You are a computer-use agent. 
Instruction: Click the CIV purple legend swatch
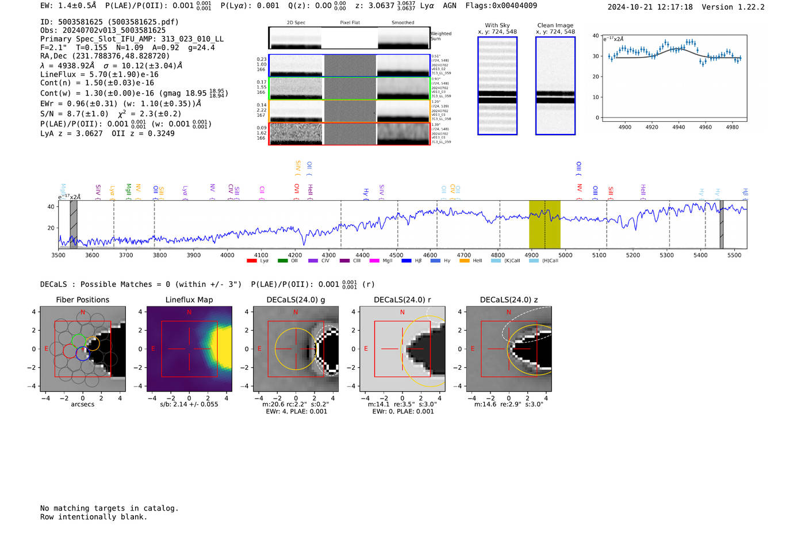313,261
